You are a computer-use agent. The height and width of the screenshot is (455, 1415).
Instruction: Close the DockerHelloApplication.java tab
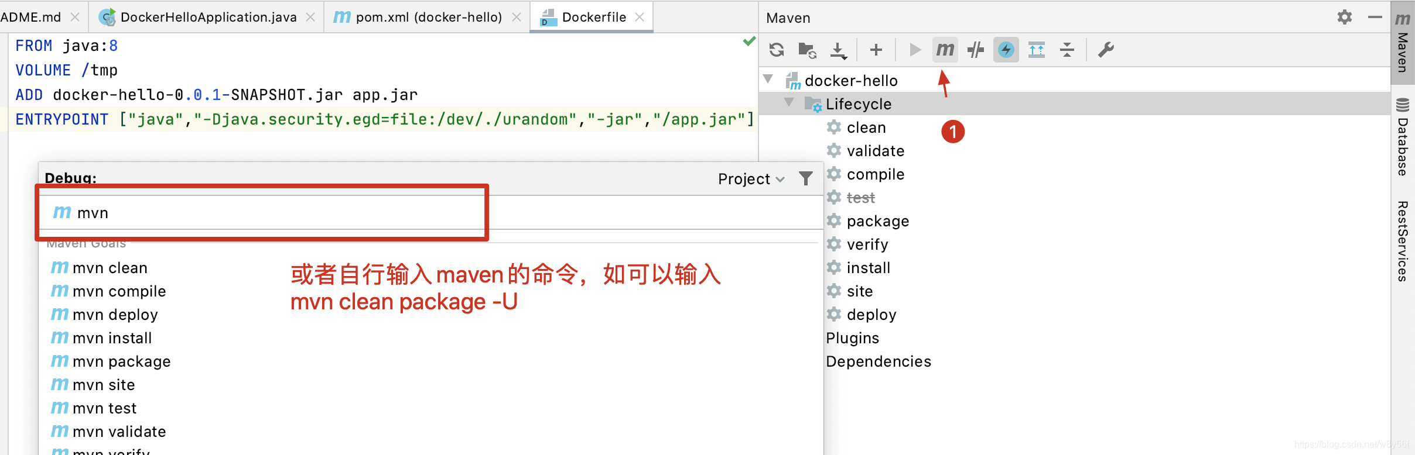coord(310,17)
